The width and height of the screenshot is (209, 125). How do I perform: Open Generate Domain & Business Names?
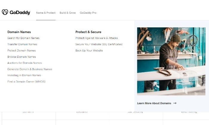pyautogui.click(x=30, y=69)
